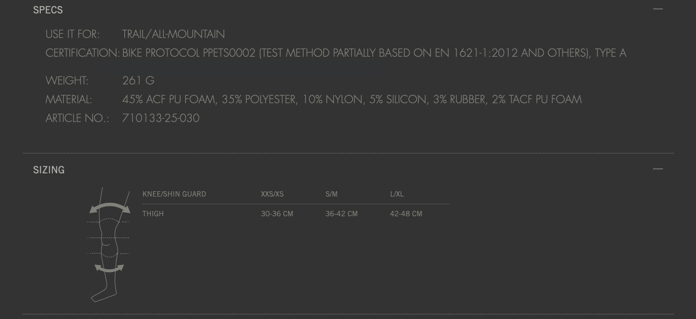Click the SIZING section heading

[49, 170]
